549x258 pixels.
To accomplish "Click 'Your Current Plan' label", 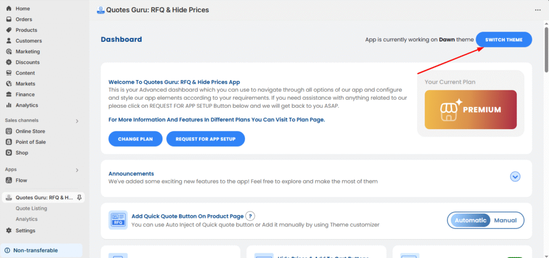I will [450, 82].
